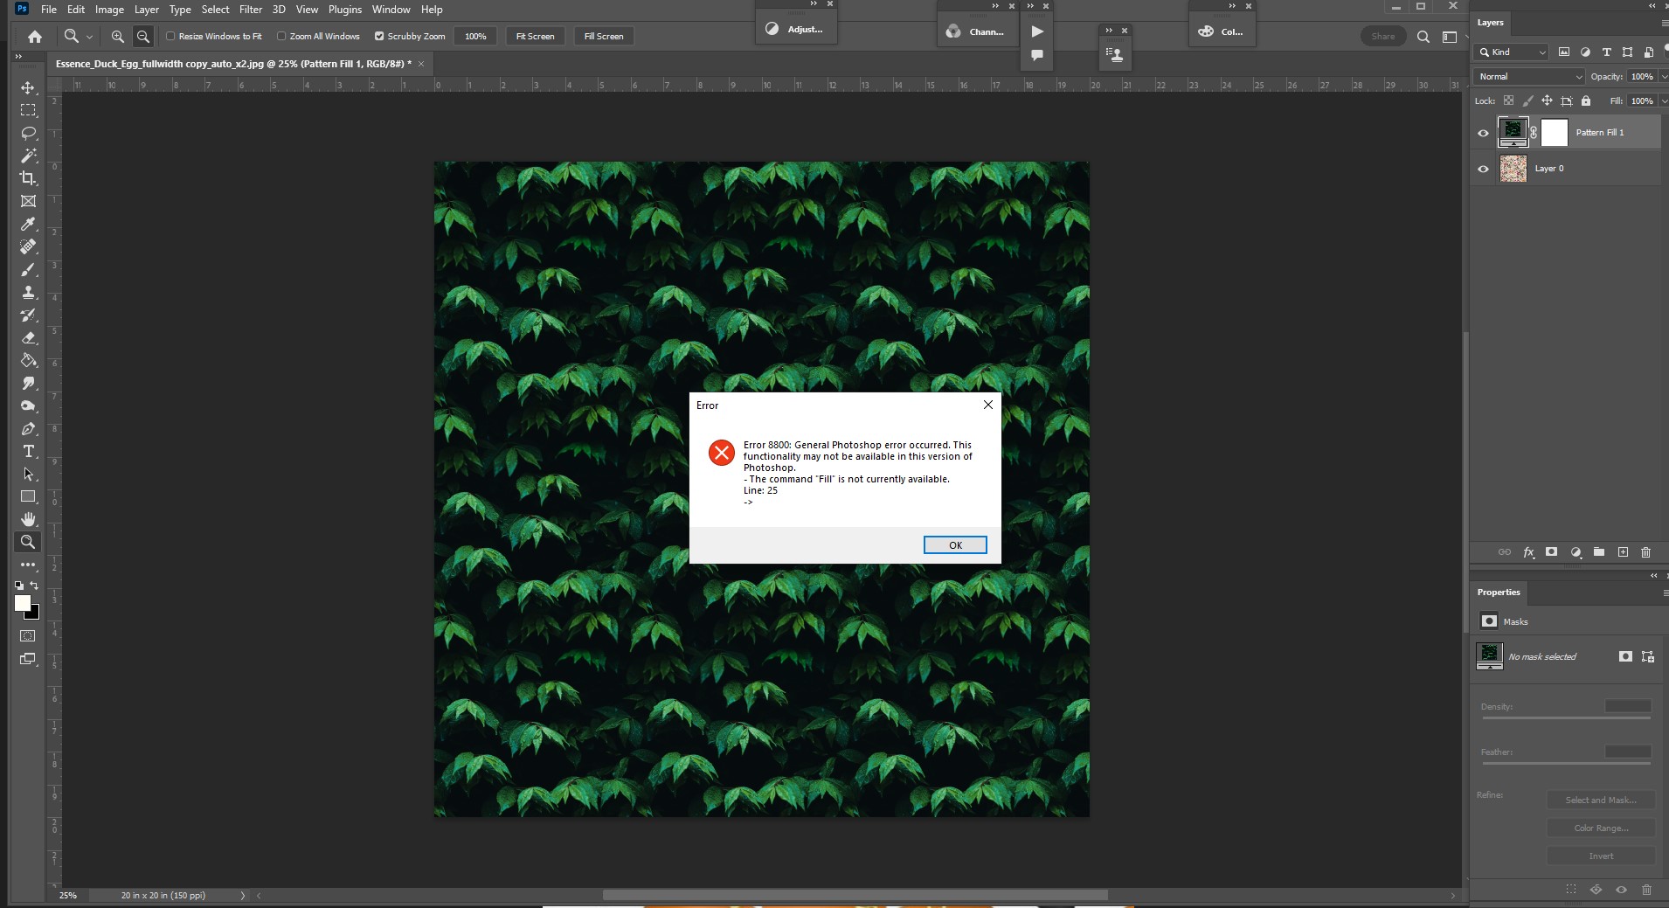The height and width of the screenshot is (908, 1669).
Task: Open the layer styles fx menu
Action: [1528, 552]
